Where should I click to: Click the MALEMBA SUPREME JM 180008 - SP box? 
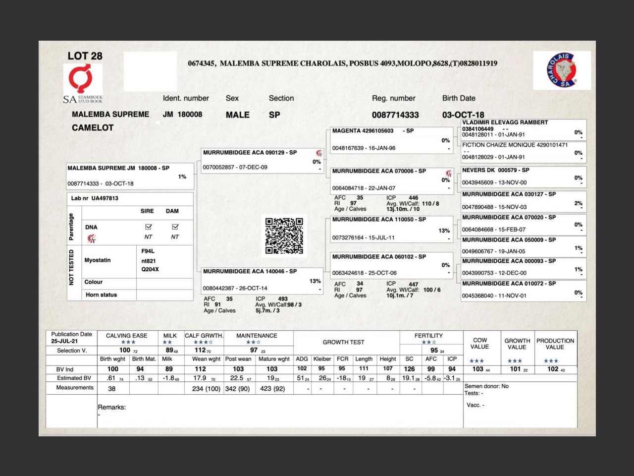[x=130, y=176]
